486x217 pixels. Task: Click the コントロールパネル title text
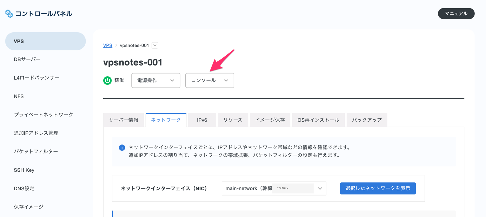(44, 14)
